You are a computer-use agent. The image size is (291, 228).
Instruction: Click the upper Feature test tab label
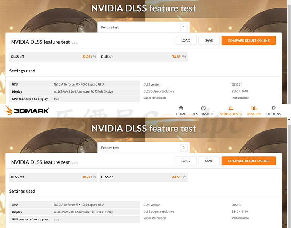tap(110, 27)
